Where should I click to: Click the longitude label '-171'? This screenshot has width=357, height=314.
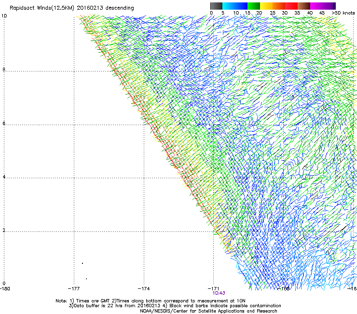[x=213, y=289]
